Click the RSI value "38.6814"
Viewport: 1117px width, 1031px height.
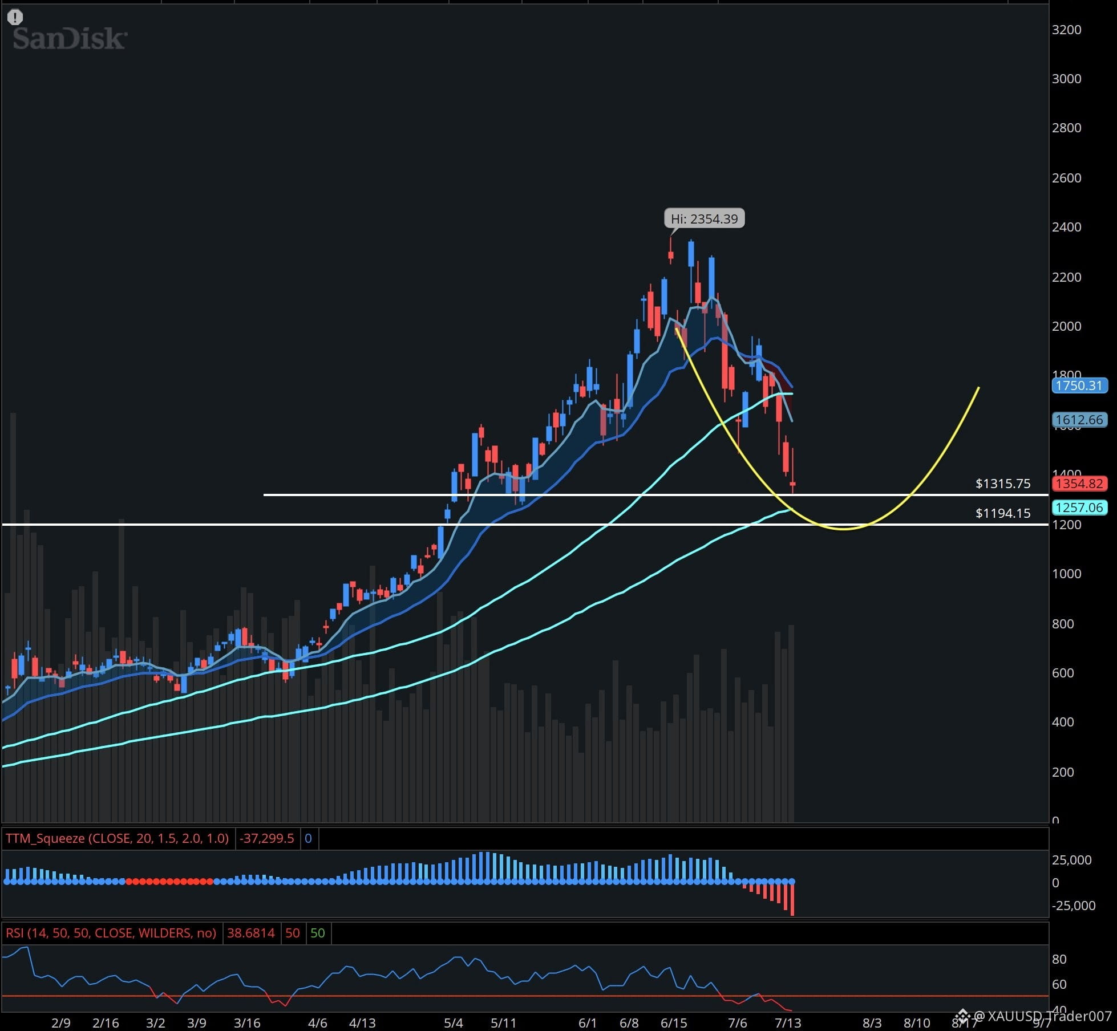pyautogui.click(x=251, y=933)
